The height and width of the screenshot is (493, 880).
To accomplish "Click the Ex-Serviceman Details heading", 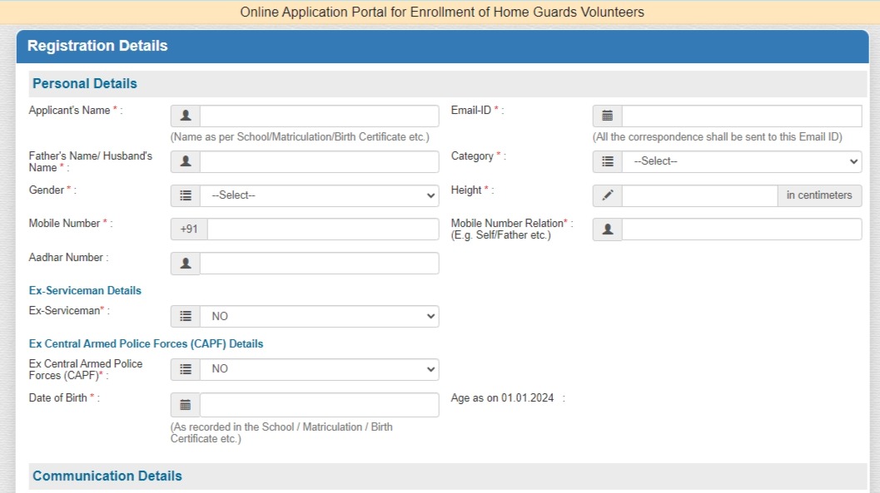I will (x=84, y=290).
